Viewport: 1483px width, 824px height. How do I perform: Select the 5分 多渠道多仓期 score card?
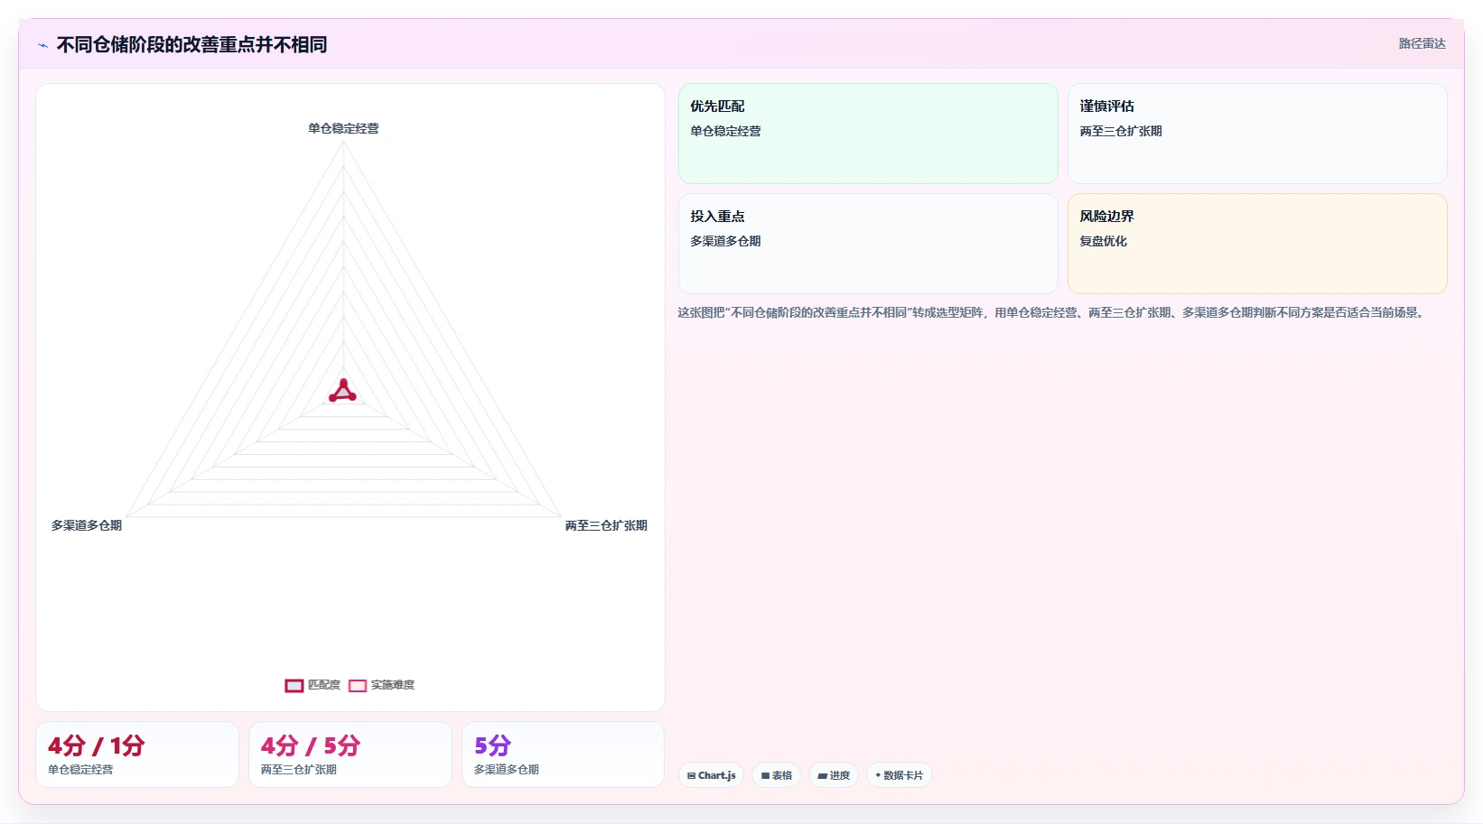tap(564, 755)
